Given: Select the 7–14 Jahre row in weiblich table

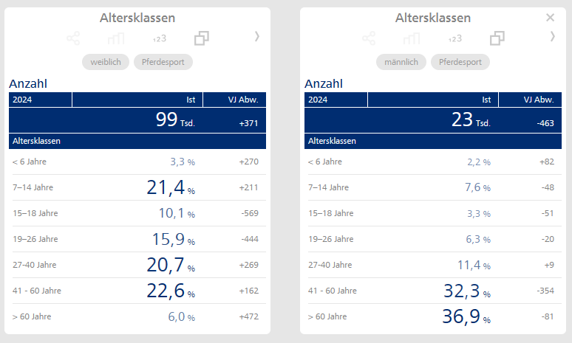Looking at the screenshot, I should tap(137, 187).
